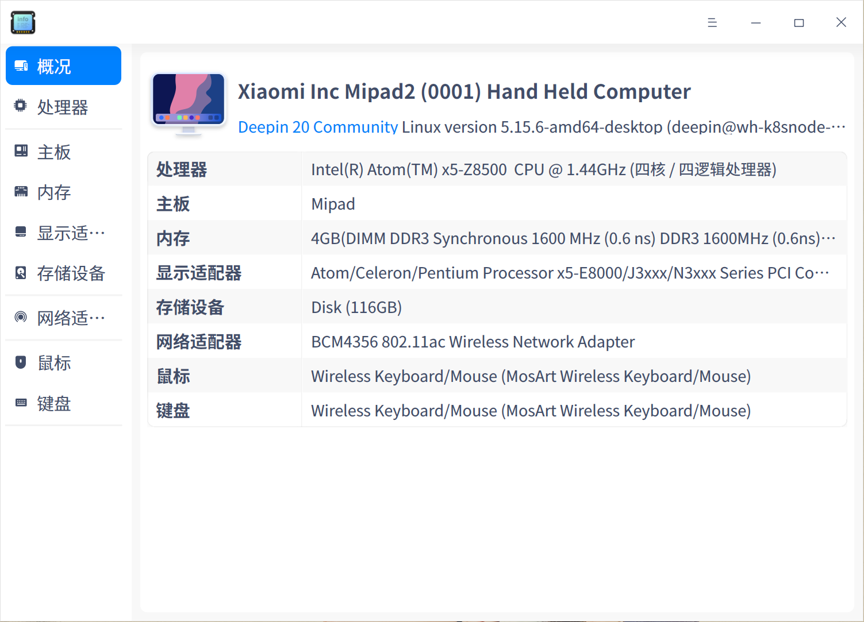Screen dimensions: 864x622
Task: Click the Xiaomi Inc Mipad2 device title
Action: [464, 92]
